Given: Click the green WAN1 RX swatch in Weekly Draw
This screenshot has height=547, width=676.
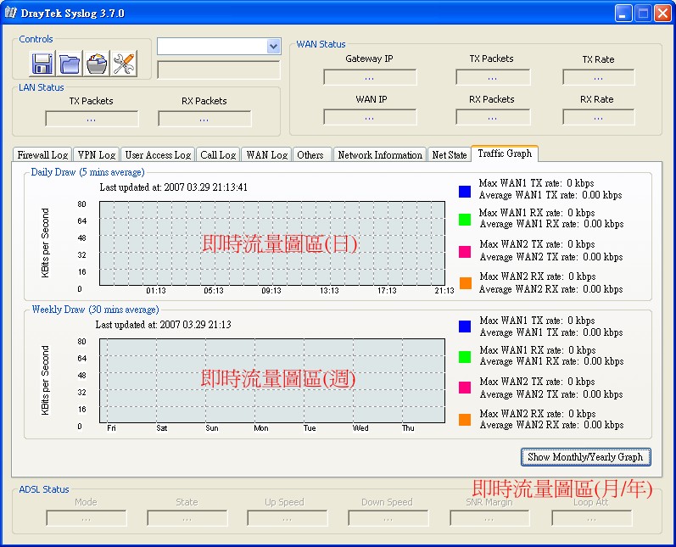Looking at the screenshot, I should click(x=465, y=357).
